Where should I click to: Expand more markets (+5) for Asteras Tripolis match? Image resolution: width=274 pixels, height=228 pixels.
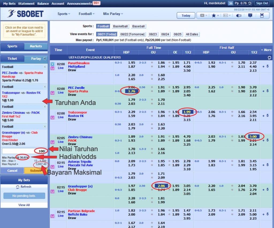[x=265, y=165]
